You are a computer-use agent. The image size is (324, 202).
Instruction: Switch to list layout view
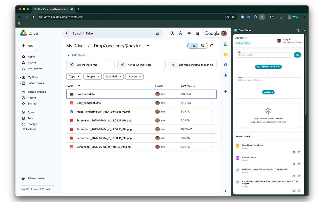[x=193, y=46]
